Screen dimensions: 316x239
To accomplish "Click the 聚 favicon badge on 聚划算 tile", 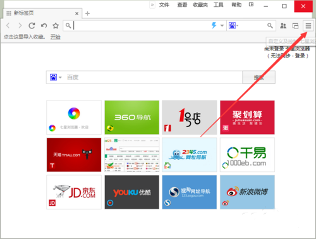I will point(226,128).
